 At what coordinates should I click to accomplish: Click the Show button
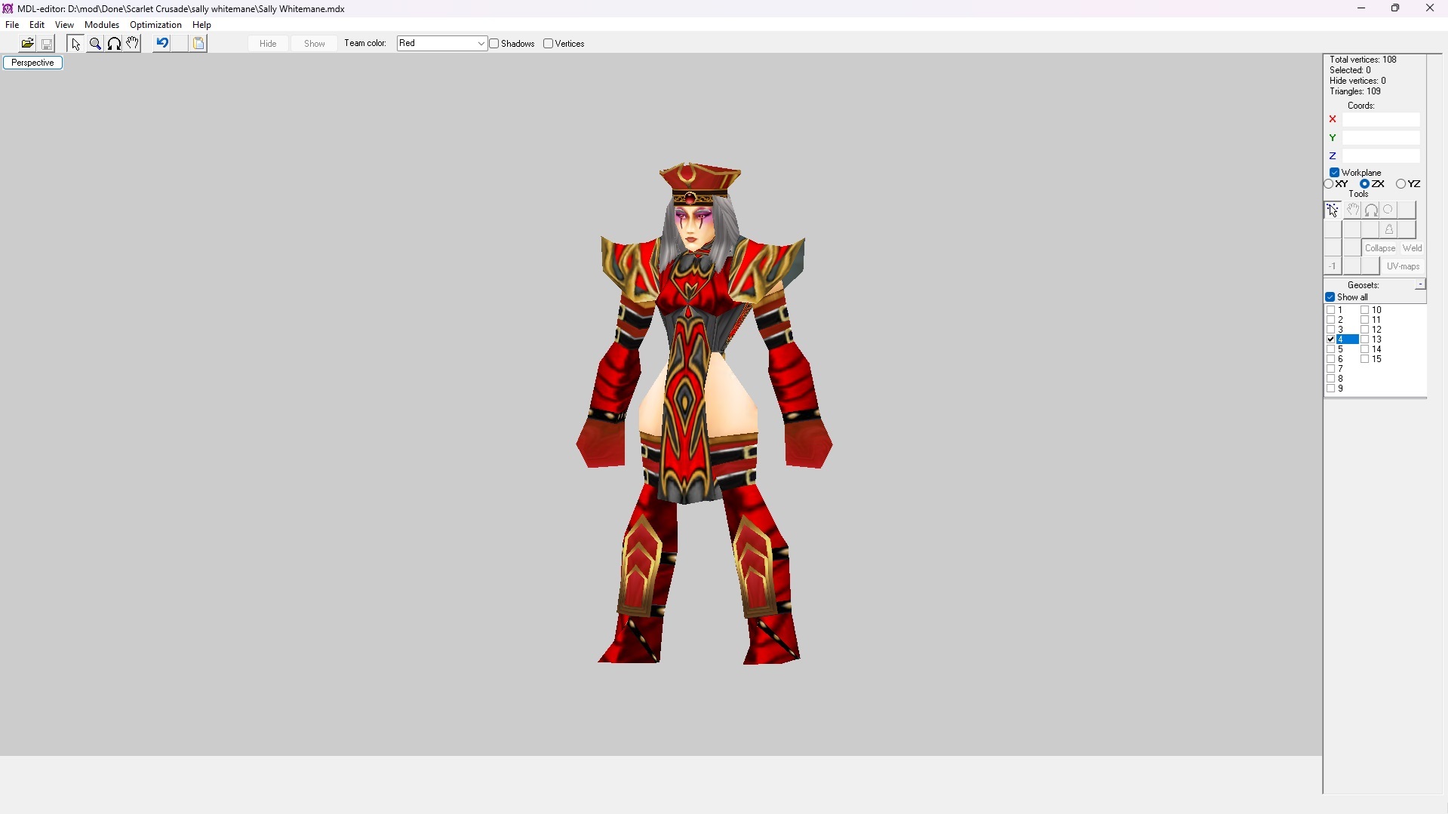[x=315, y=44]
